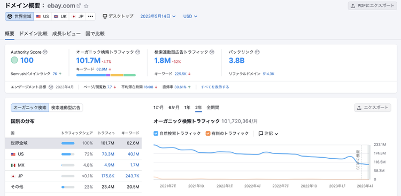This screenshot has width=401, height=196.
Task: Click US traffic share bar
Action: click(68, 154)
